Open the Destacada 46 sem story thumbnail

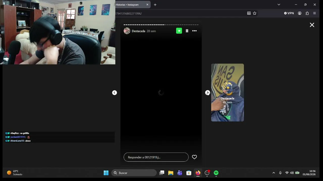[227, 93]
